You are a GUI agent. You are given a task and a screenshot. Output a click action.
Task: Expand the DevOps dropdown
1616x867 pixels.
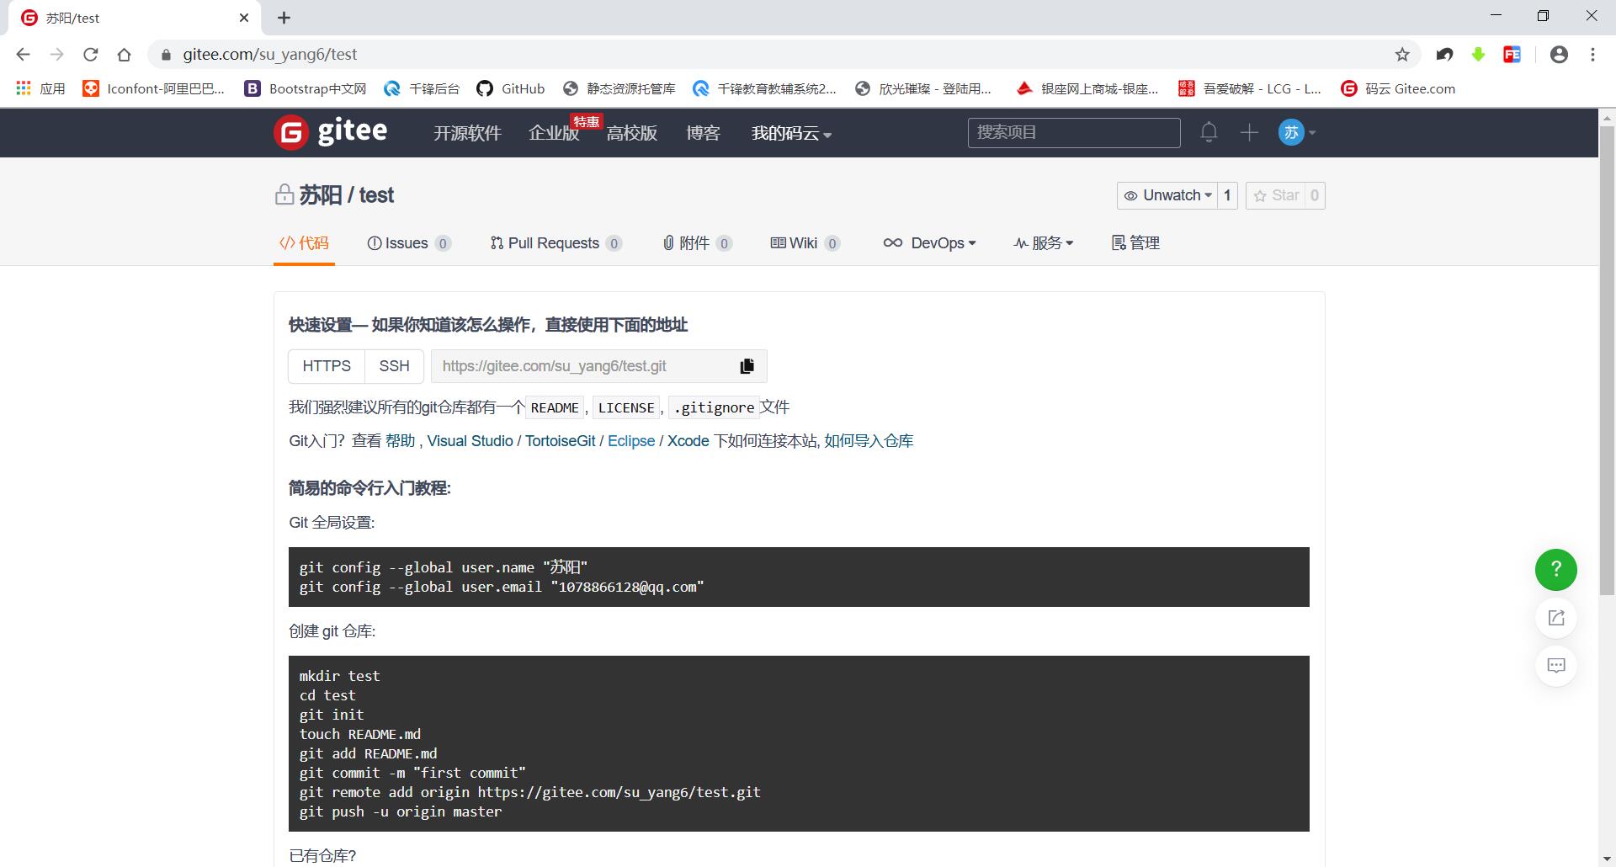[929, 243]
